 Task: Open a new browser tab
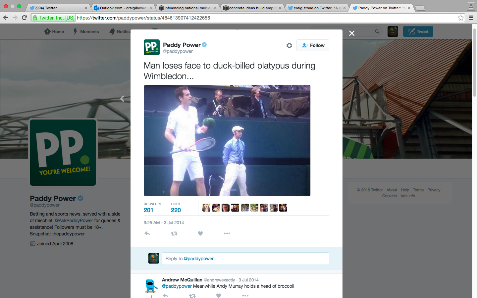point(420,8)
